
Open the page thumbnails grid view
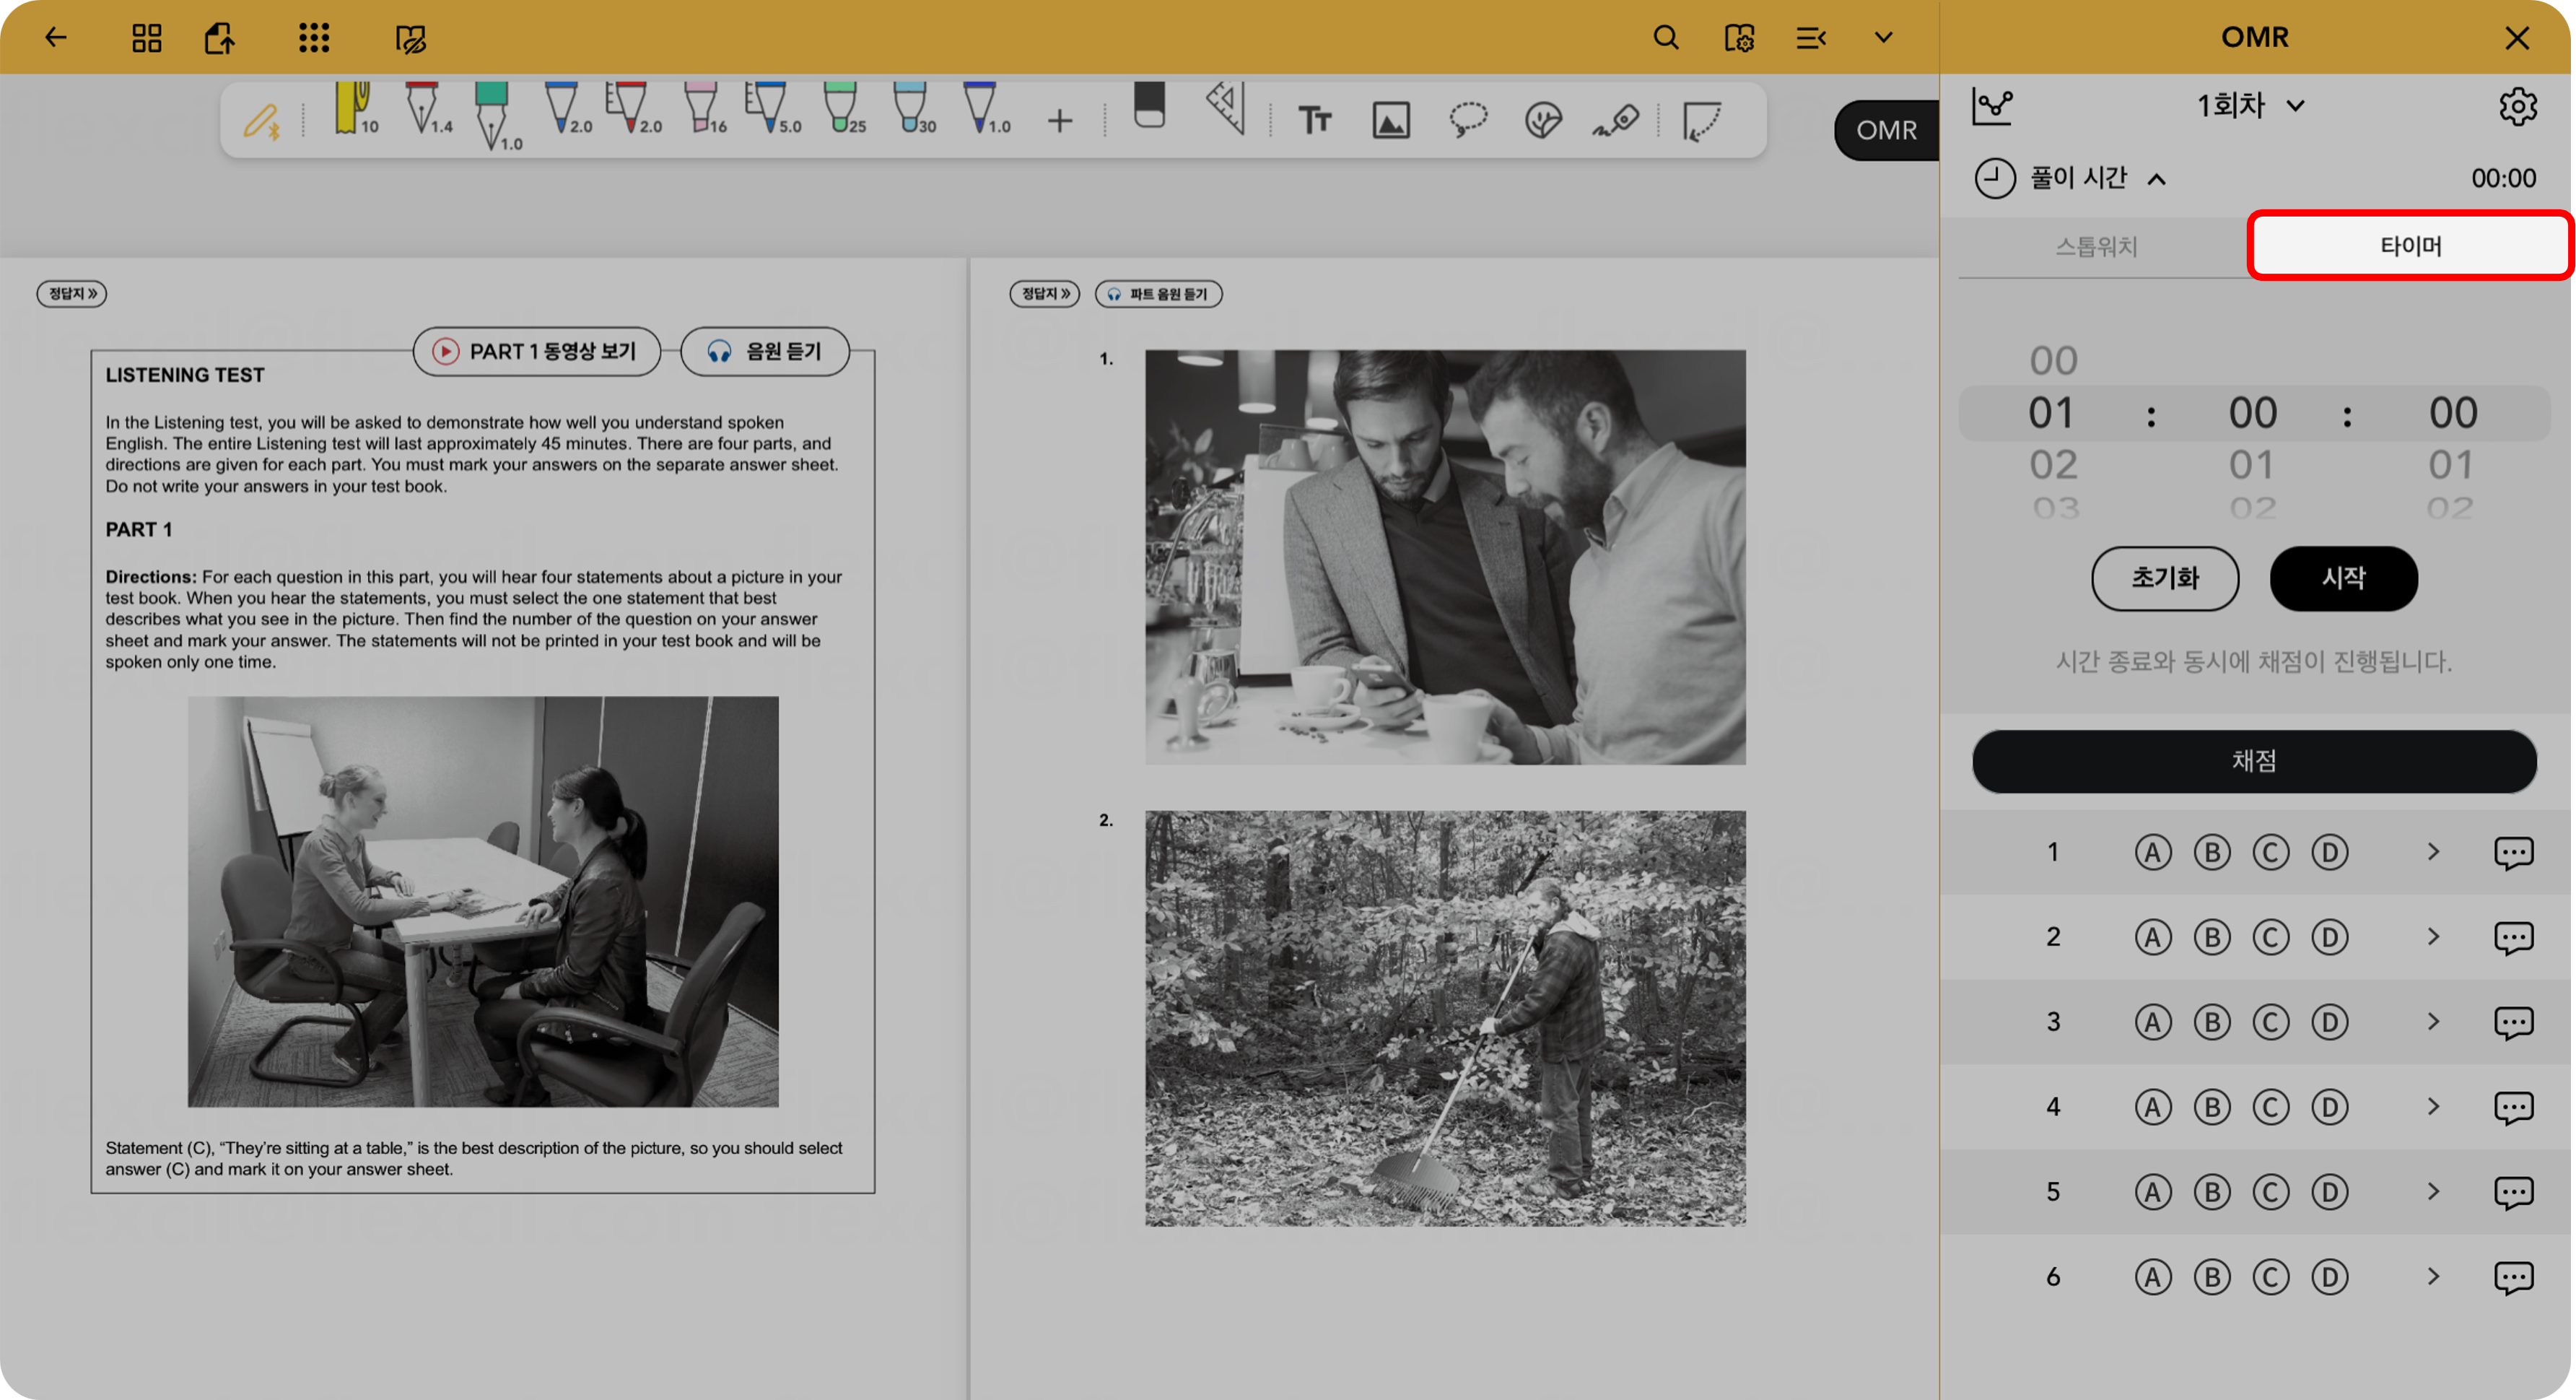point(147,38)
